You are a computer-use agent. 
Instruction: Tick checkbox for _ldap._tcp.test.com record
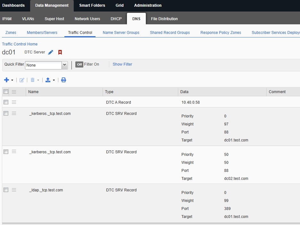coord(6,190)
